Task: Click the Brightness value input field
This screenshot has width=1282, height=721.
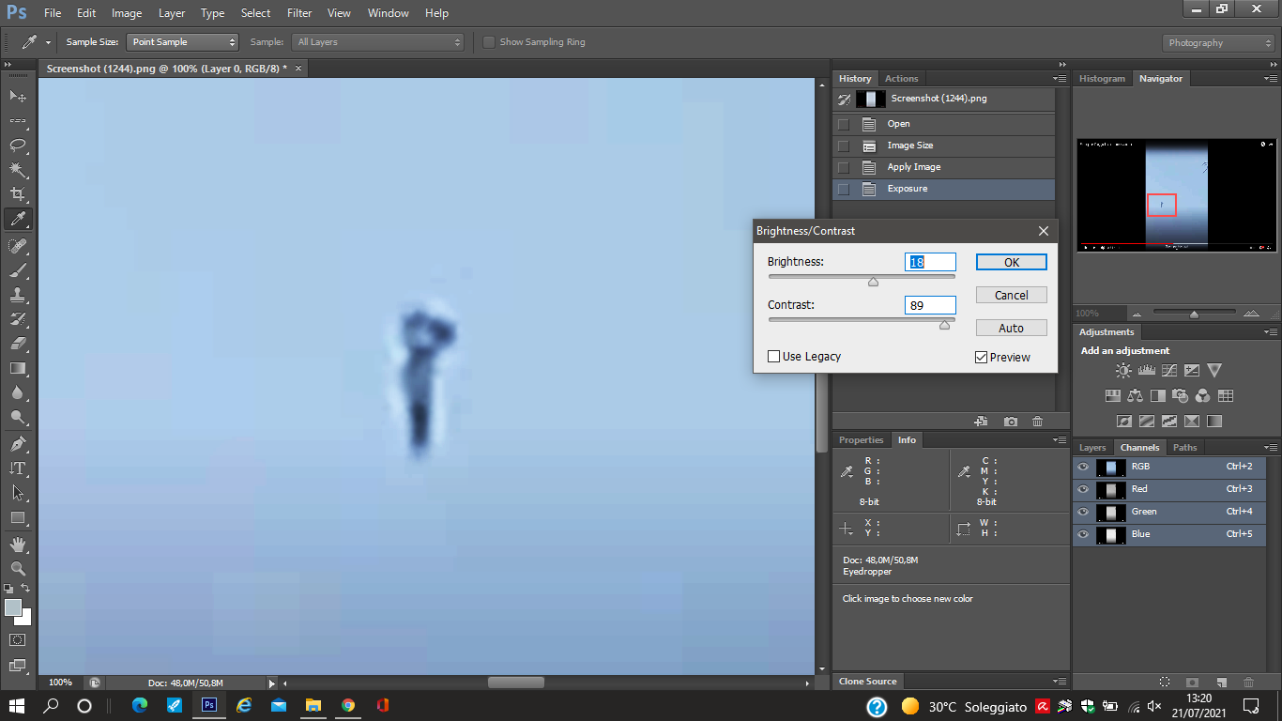Action: 930,262
